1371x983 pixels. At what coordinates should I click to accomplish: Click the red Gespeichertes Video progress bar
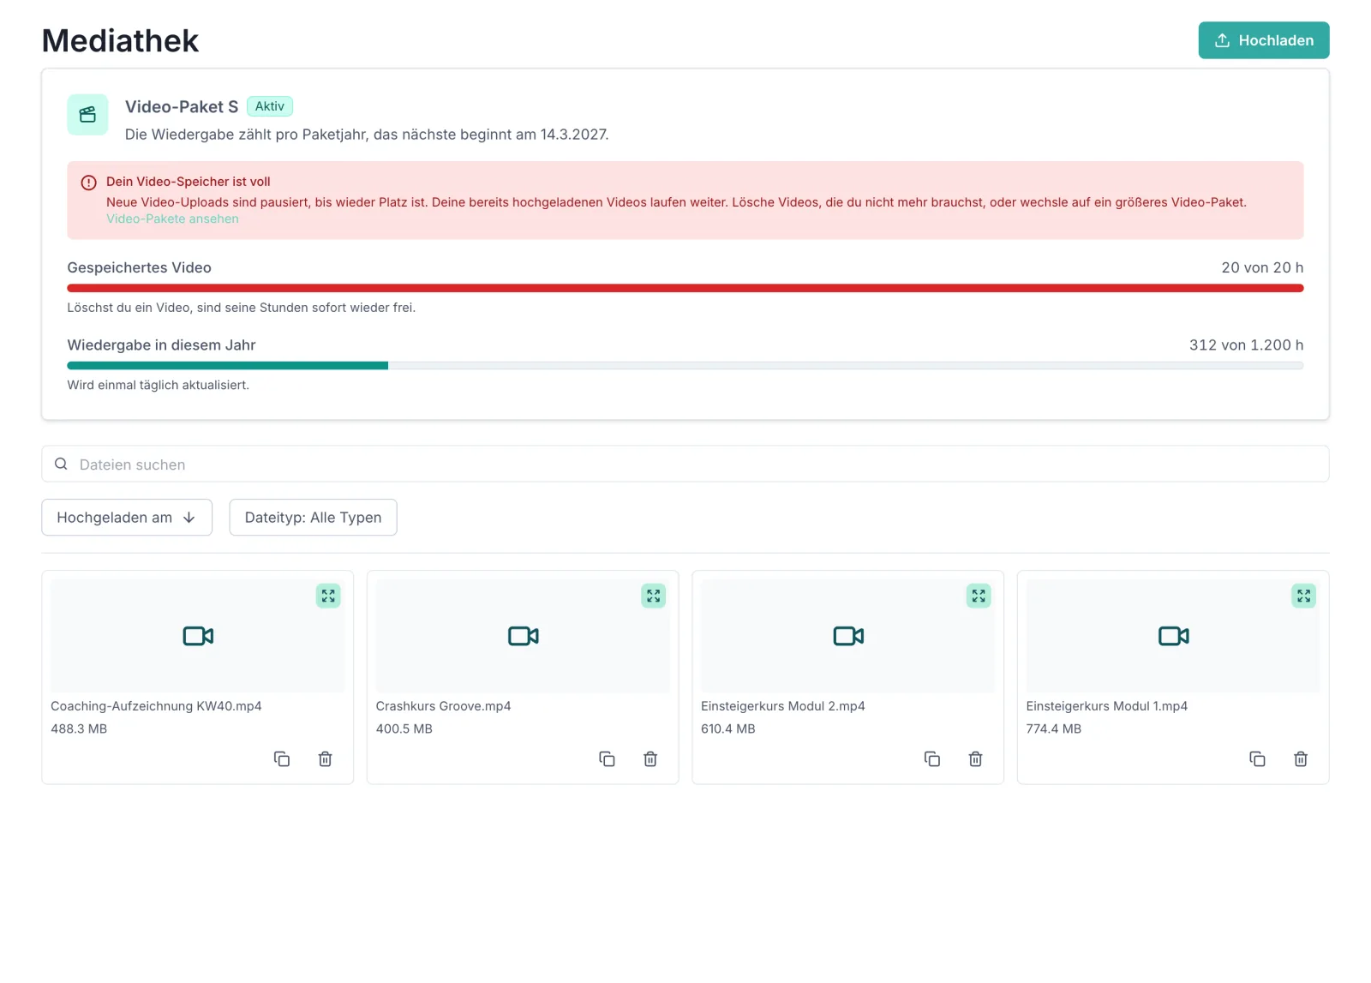[x=685, y=288]
